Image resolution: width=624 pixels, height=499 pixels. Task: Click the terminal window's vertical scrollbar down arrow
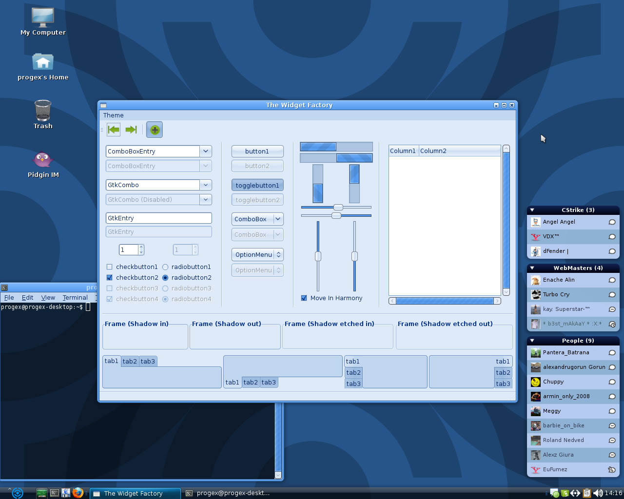pos(278,475)
